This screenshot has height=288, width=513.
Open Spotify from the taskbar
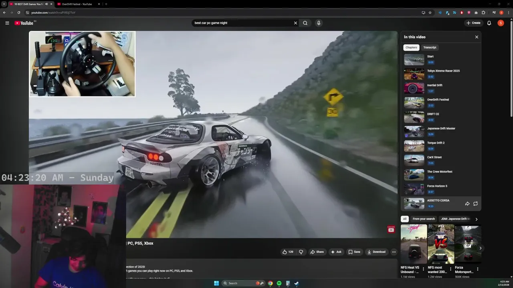pos(279,283)
